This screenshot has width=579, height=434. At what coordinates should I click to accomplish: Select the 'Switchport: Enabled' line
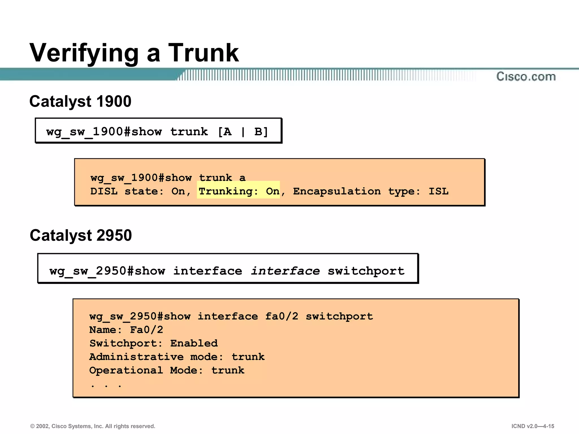154,343
